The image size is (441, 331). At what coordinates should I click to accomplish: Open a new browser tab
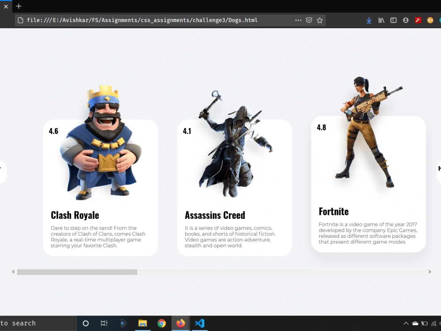point(19,6)
